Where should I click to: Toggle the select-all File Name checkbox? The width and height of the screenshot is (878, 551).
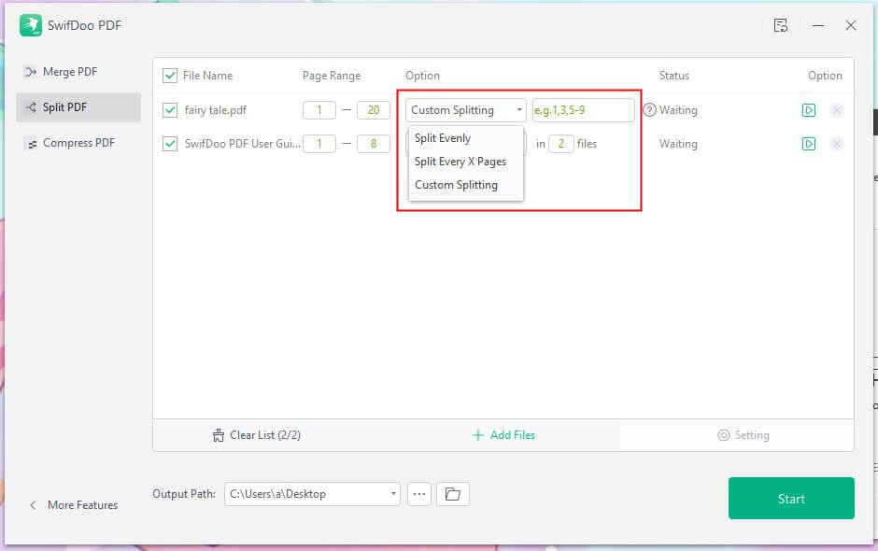click(170, 76)
